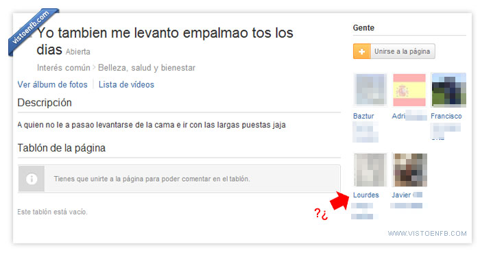Click the Lourdes name link
This screenshot has height=255, width=480.
point(365,195)
